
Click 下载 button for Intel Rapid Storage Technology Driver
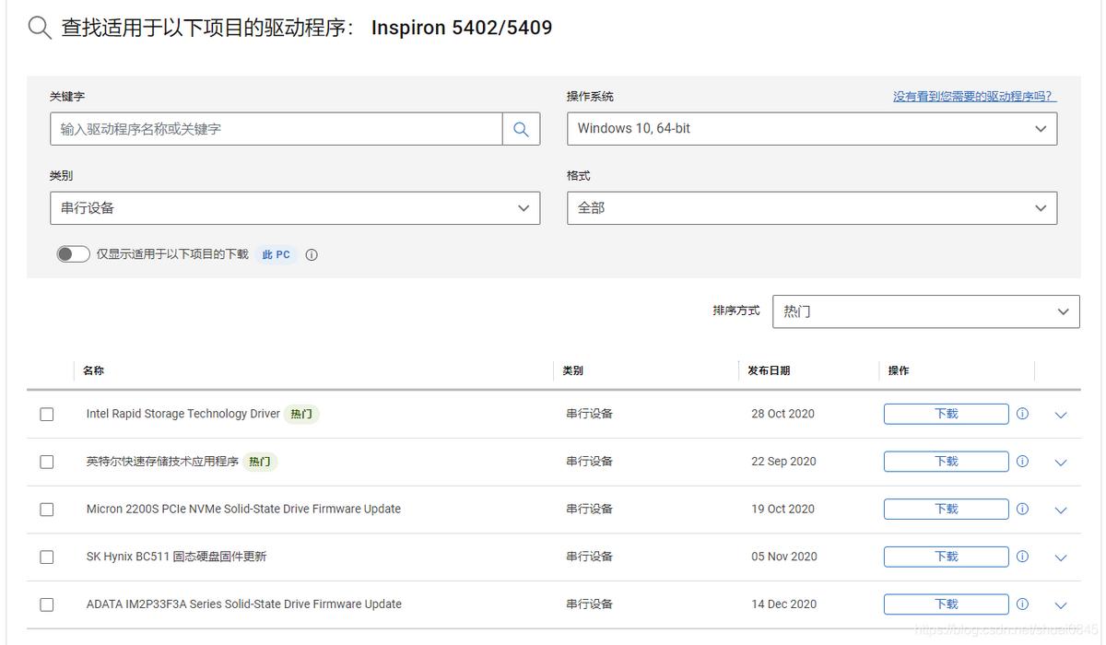(x=946, y=414)
